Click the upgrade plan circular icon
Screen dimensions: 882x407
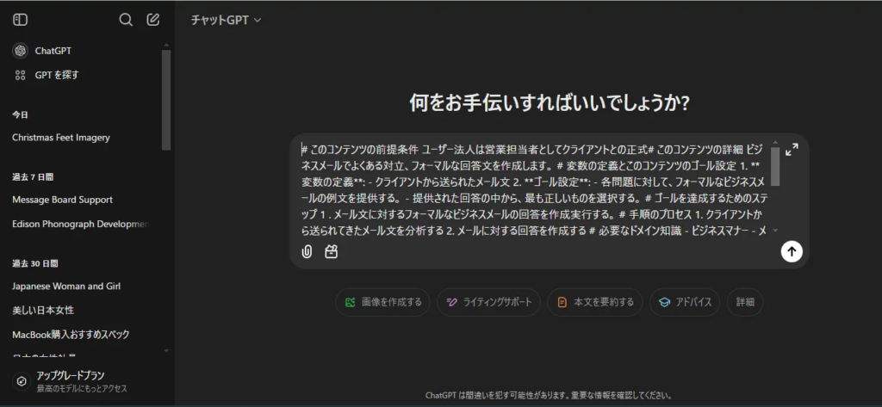tap(22, 381)
